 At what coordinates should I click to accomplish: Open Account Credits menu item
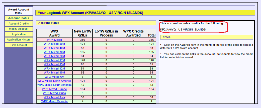pyautogui.click(x=19, y=23)
